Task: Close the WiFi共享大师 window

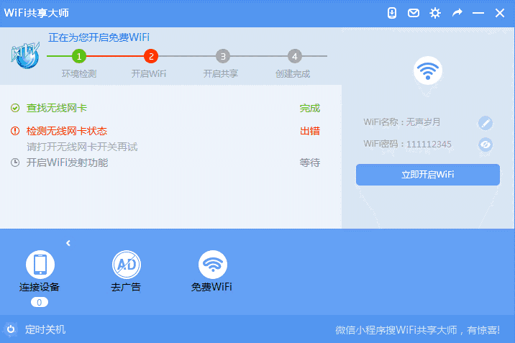Action: click(500, 13)
